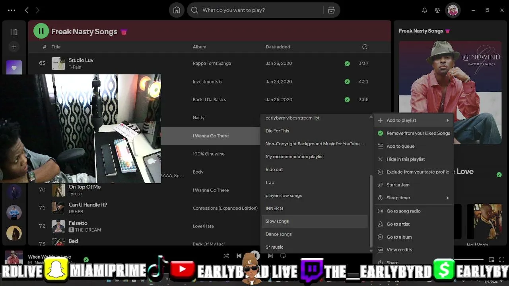Open the Studio Luv track title
Screen dimensions: 509x286
coord(81,60)
